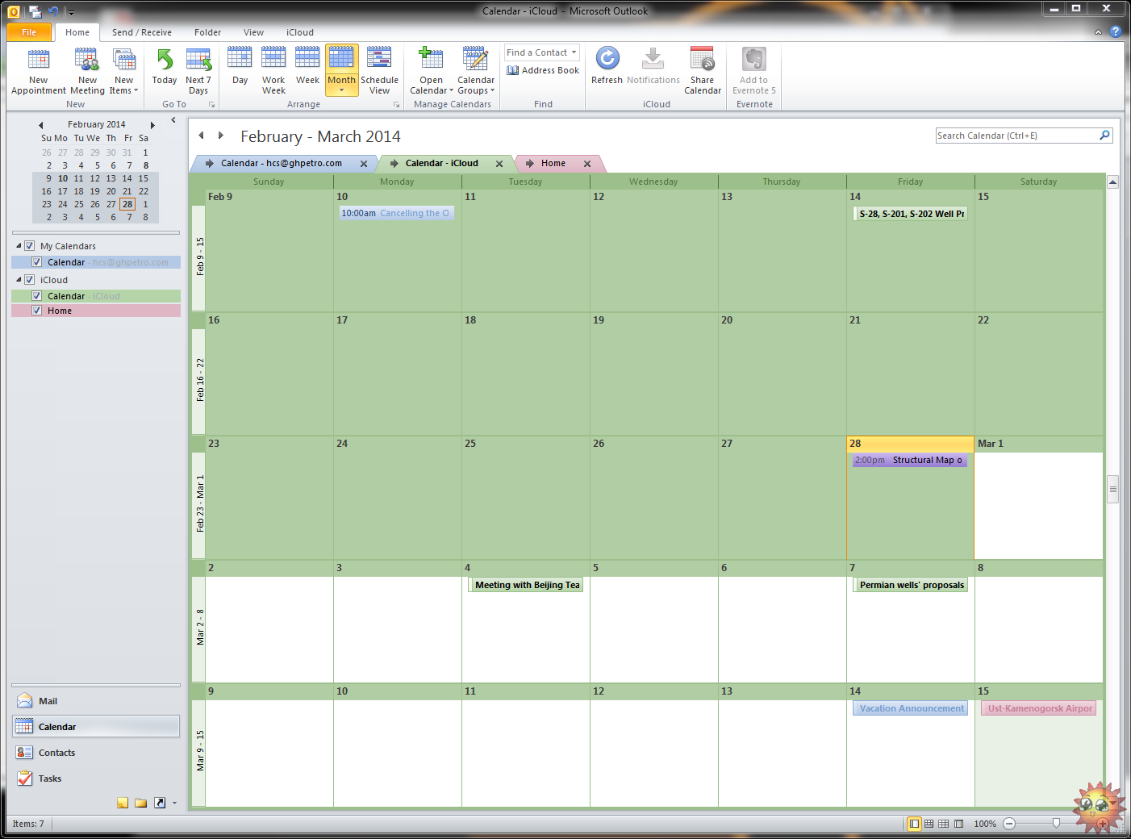Select the Permian wells' proposals event

[910, 585]
